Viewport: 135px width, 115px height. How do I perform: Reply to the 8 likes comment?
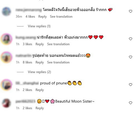pyautogui.click(x=40, y=62)
